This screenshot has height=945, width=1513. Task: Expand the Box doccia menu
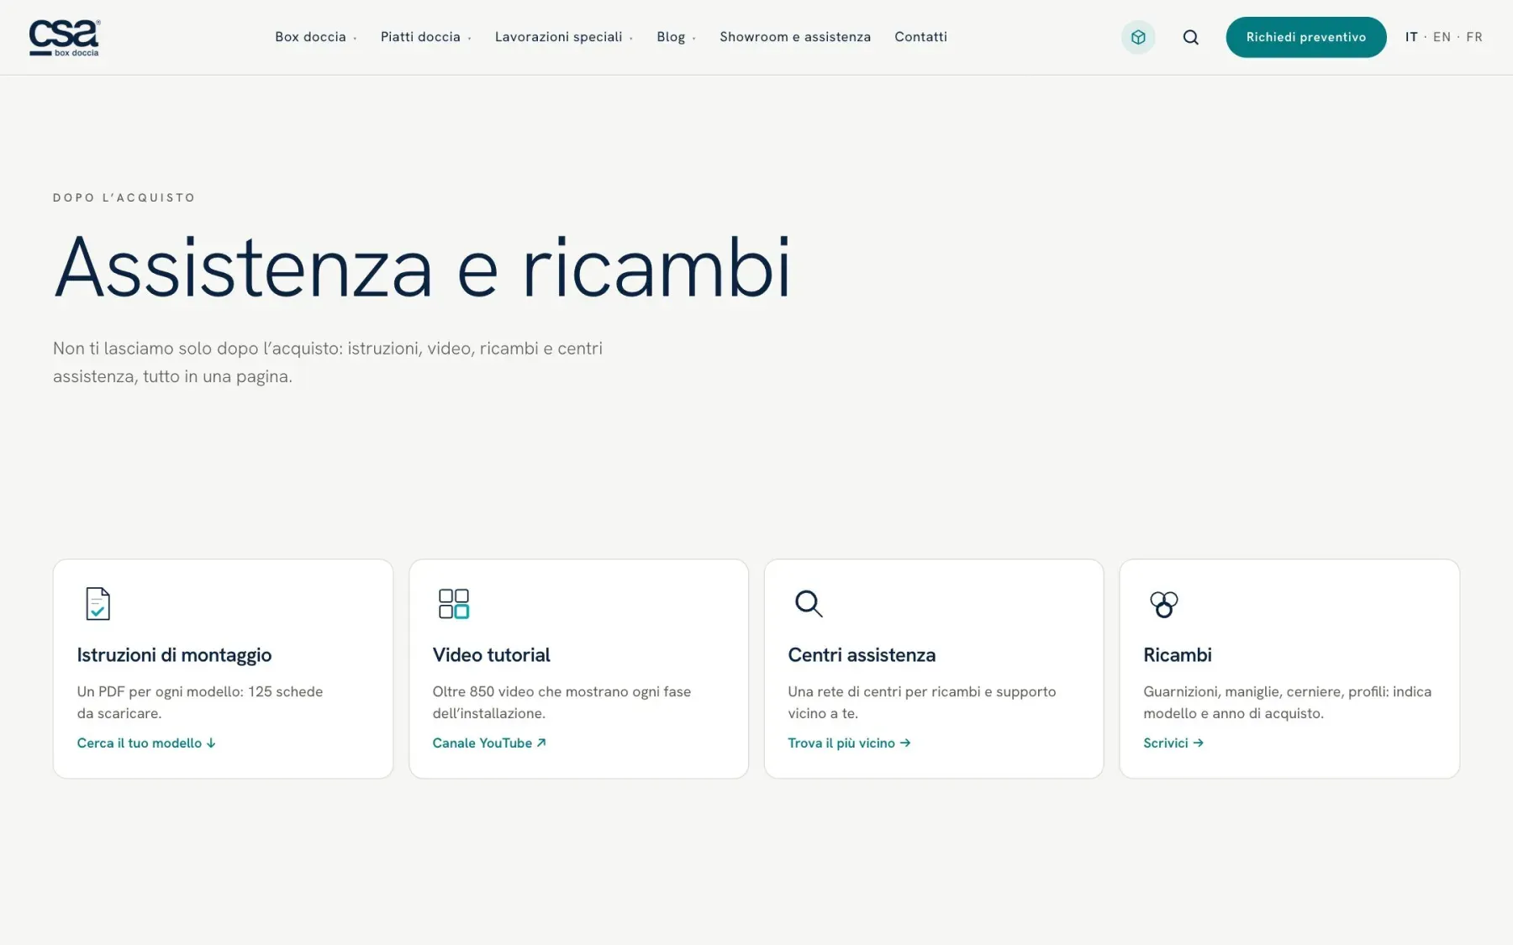point(315,37)
